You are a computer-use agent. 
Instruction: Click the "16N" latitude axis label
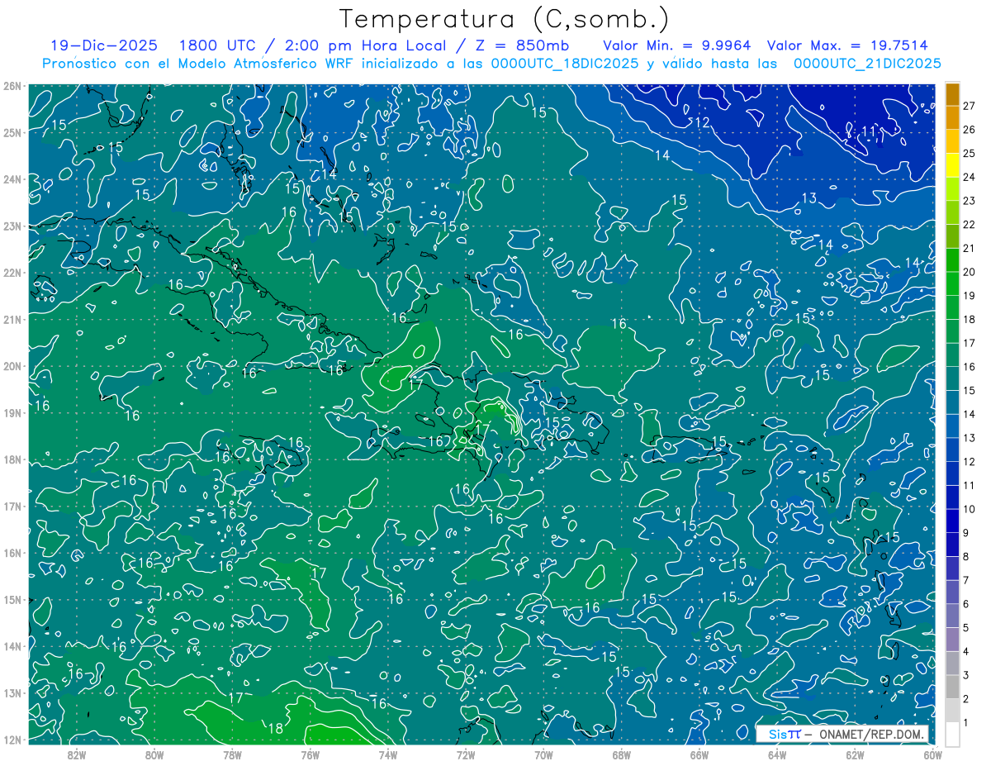tap(12, 552)
